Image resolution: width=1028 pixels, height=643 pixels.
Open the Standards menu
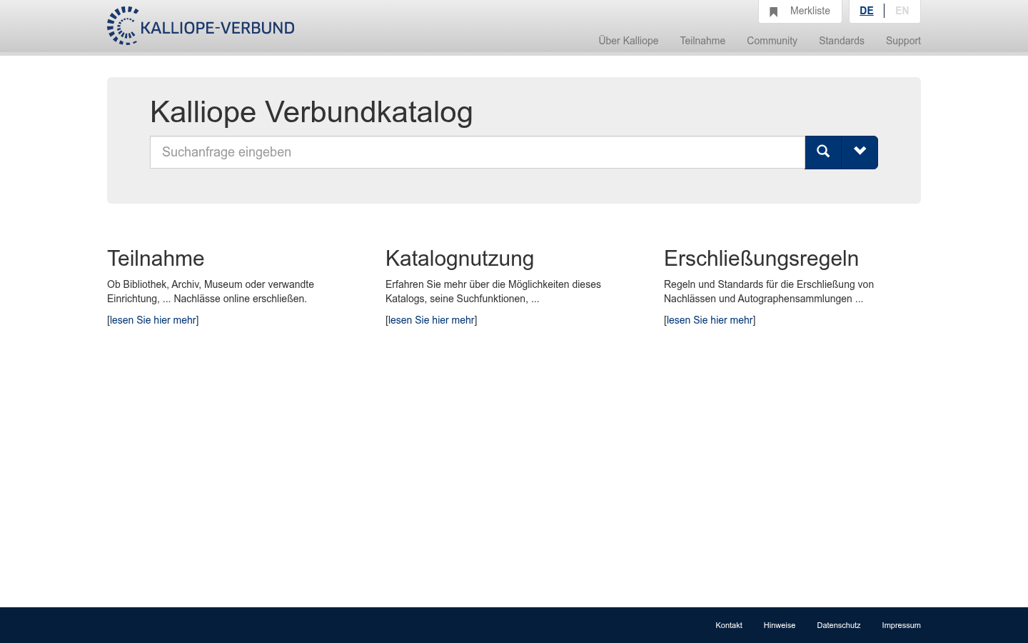(x=842, y=41)
